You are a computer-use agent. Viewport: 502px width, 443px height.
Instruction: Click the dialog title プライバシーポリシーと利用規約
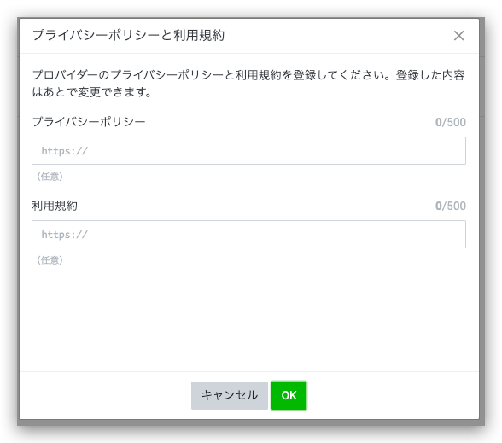pyautogui.click(x=128, y=35)
